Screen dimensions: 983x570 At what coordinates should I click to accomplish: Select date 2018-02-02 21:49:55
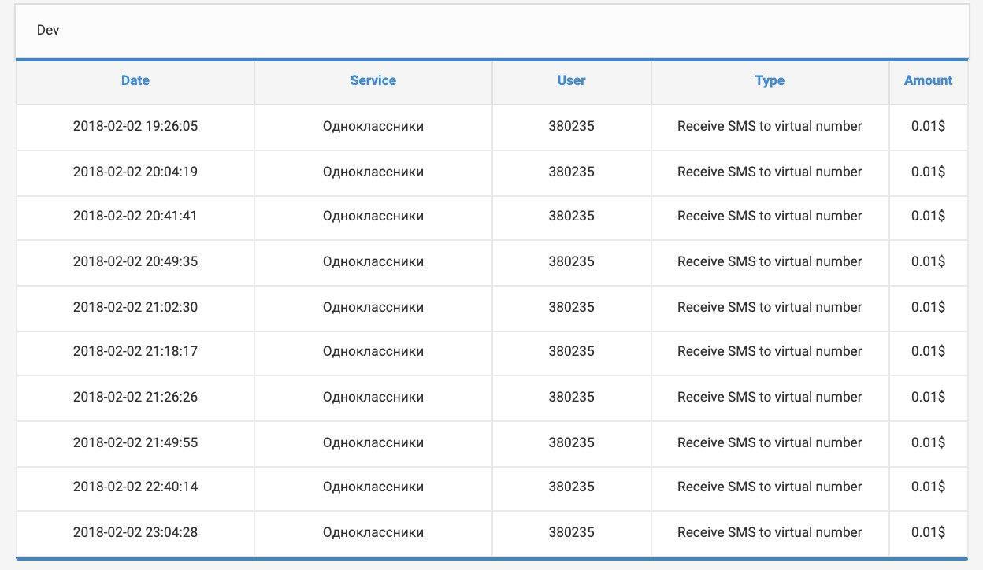click(x=135, y=442)
